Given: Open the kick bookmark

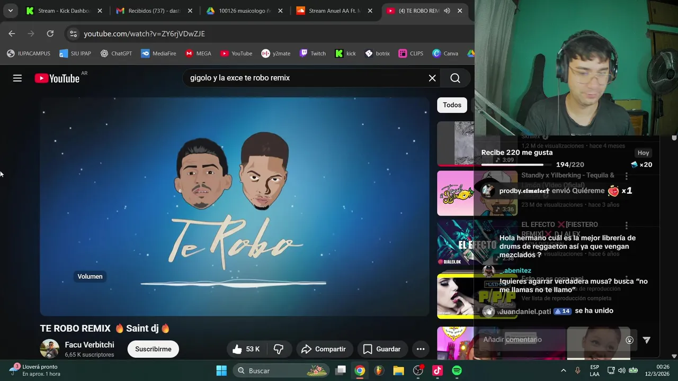Looking at the screenshot, I should (345, 53).
